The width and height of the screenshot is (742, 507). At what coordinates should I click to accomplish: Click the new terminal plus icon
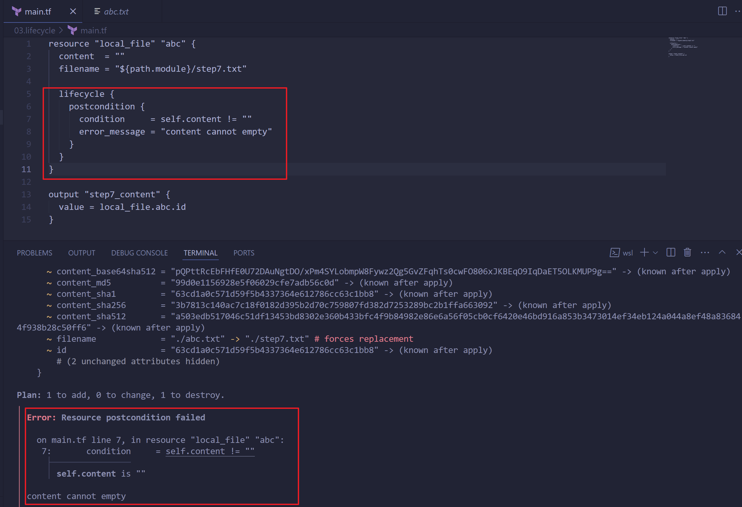pos(644,253)
